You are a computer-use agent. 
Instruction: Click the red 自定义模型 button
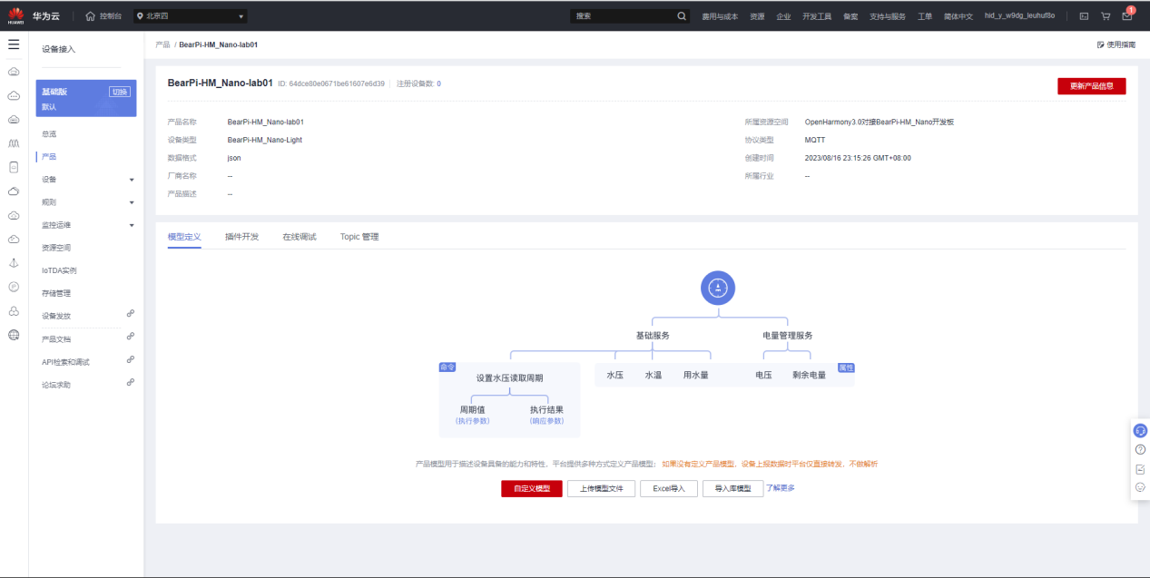pos(532,488)
